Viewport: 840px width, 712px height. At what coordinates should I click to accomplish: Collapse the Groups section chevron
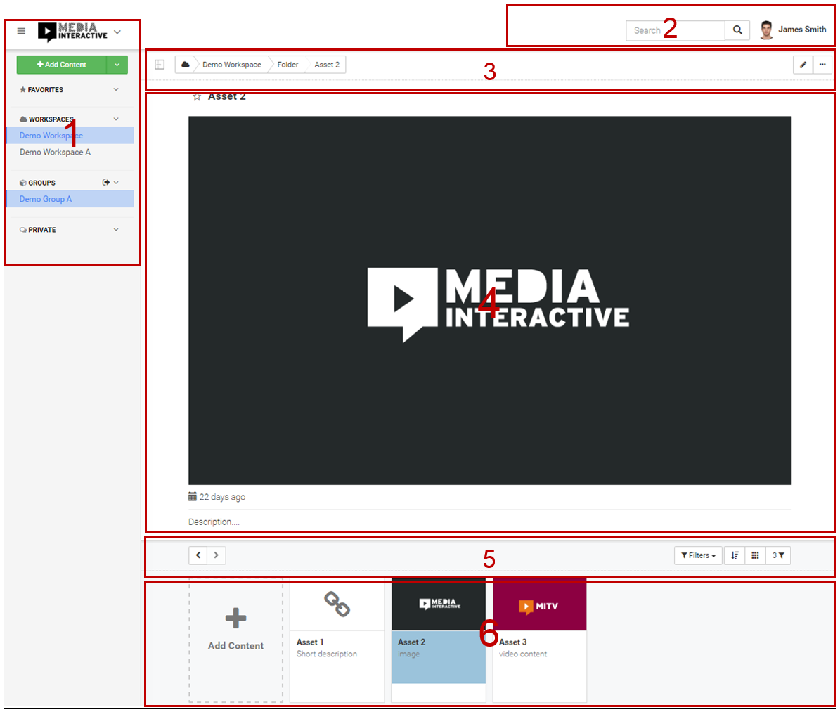(x=116, y=183)
